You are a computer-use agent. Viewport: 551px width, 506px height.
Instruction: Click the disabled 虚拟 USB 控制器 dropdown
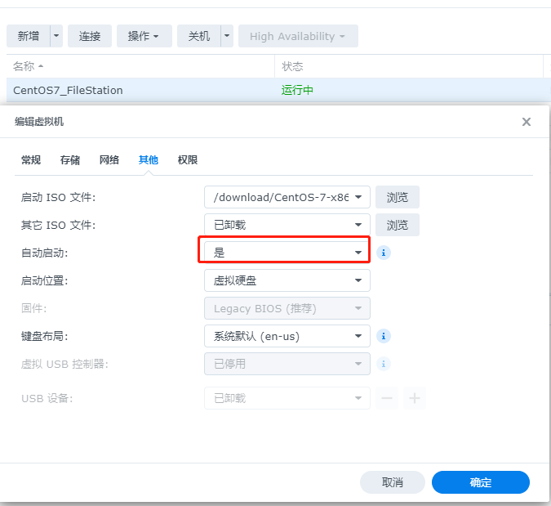coord(287,364)
